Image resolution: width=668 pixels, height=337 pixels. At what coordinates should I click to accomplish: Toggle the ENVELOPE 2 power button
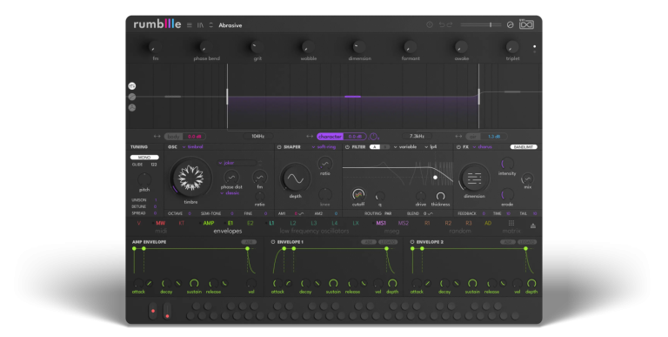click(x=412, y=242)
